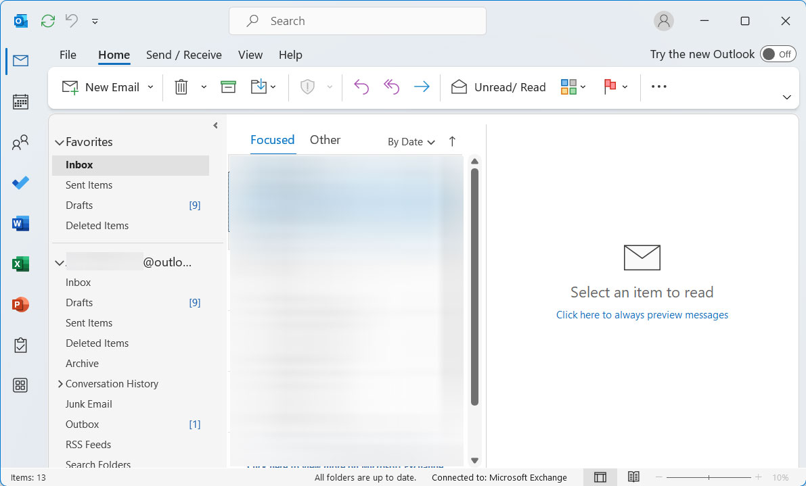Select the Junk Email folder
The height and width of the screenshot is (486, 806).
(88, 404)
